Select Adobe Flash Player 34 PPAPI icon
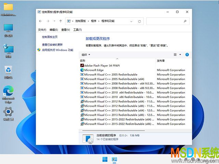This screenshot has width=219, height=164. point(82,65)
